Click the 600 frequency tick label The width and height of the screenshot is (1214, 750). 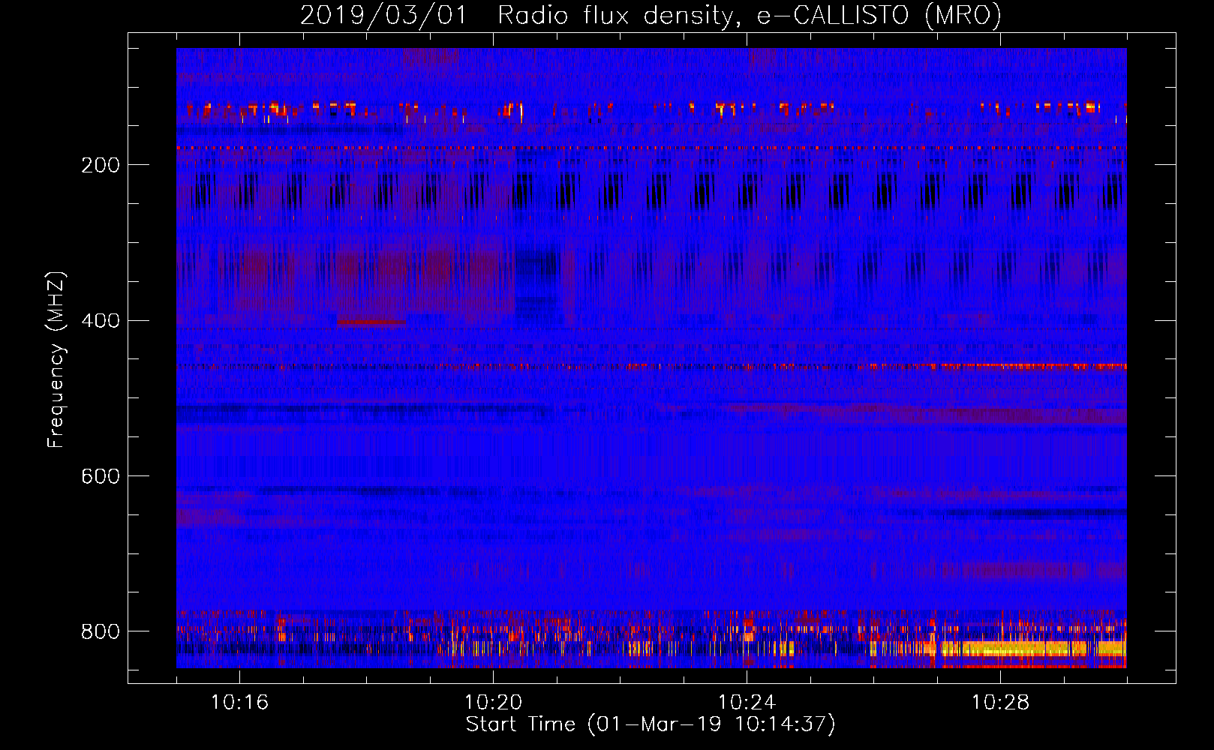pyautogui.click(x=101, y=477)
